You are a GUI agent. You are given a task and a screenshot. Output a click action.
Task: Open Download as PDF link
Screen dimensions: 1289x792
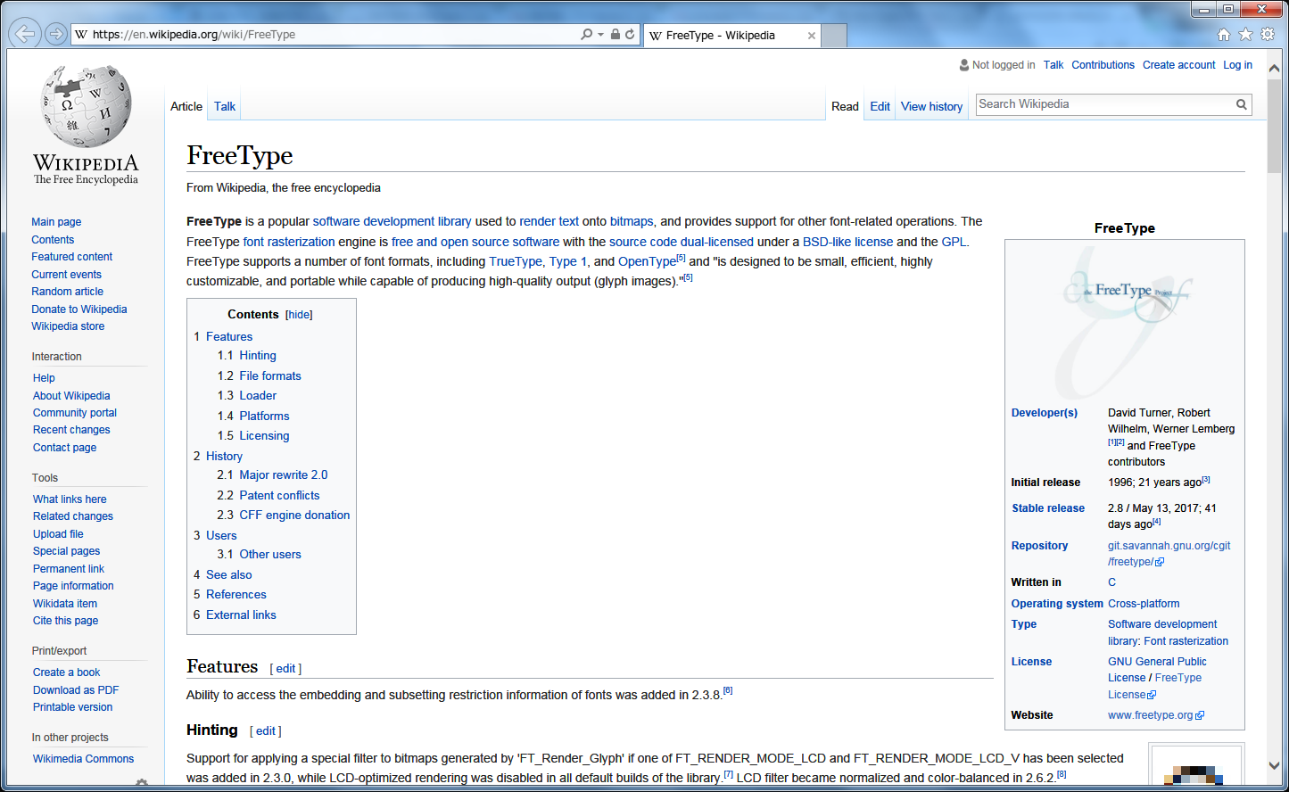76,690
